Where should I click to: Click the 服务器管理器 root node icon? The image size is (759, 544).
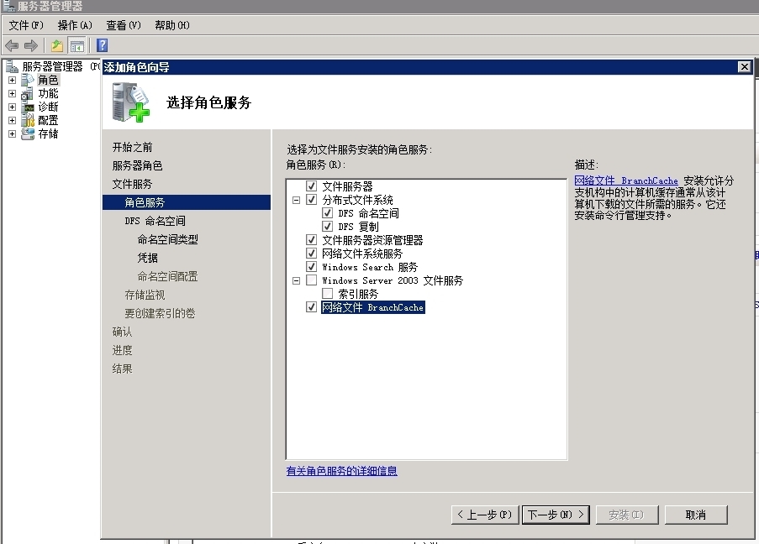pos(12,66)
